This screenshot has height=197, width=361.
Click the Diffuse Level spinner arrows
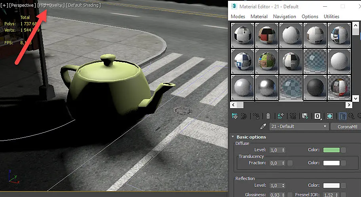tap(283, 150)
